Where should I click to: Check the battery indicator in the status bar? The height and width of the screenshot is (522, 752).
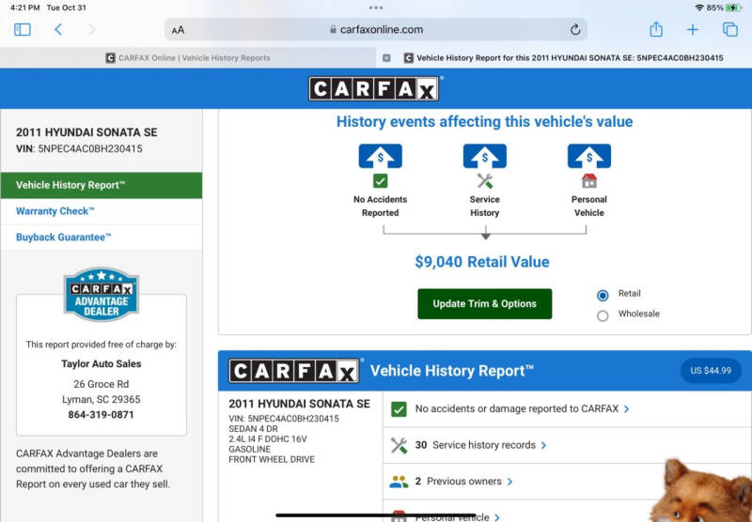(734, 8)
